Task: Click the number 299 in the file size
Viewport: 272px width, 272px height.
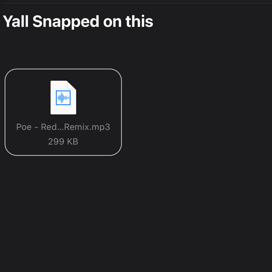Action: pos(56,142)
